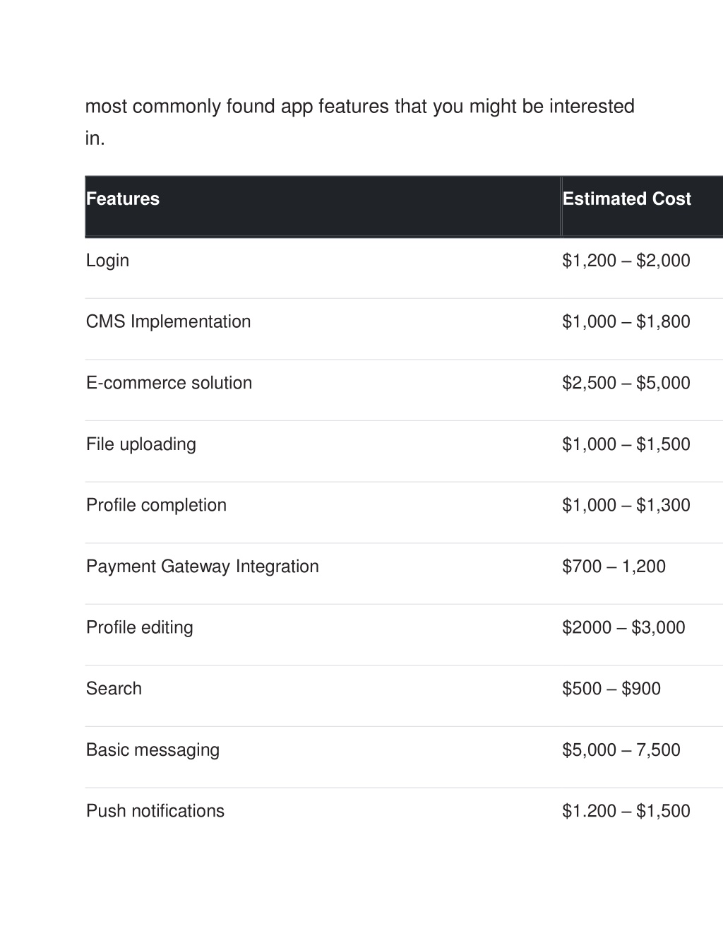This screenshot has width=723, height=936.
Task: Click the Profile editing feature
Action: pyautogui.click(x=139, y=627)
